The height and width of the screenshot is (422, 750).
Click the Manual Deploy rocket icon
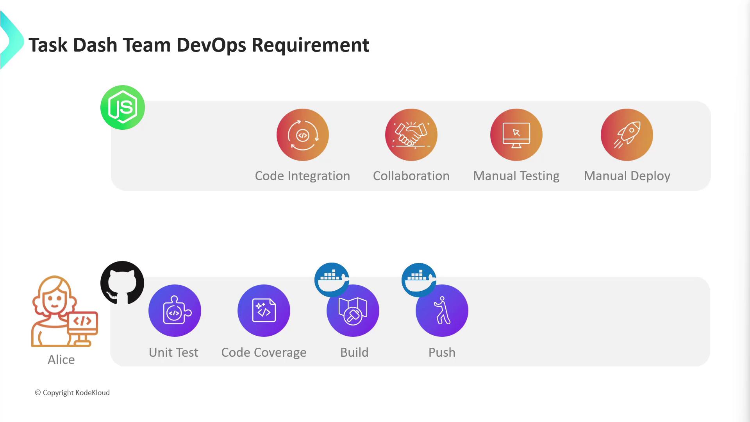627,135
